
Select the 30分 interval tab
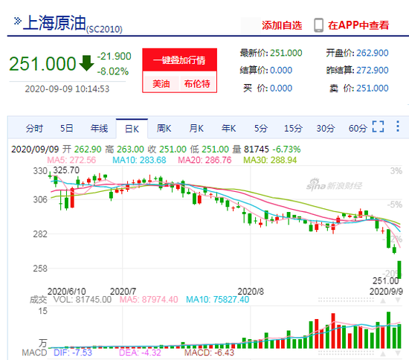pyautogui.click(x=325, y=129)
